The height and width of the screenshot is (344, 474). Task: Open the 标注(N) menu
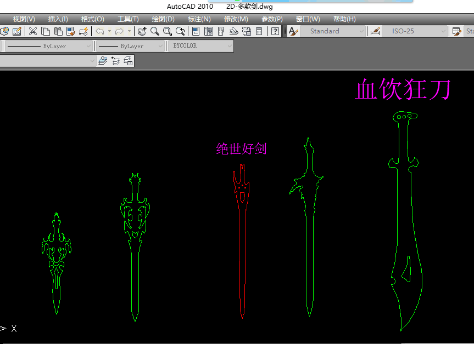tap(199, 19)
